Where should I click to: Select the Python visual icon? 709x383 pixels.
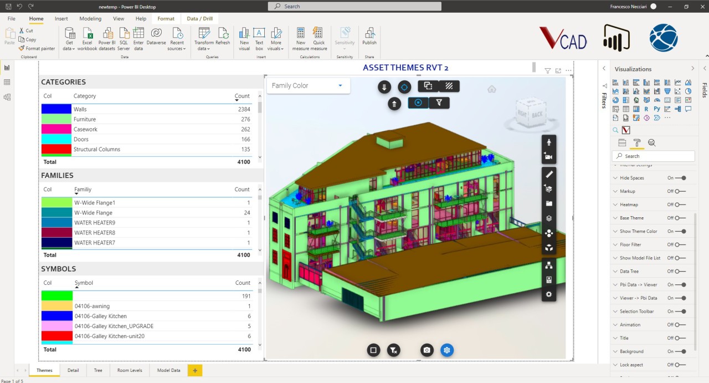[x=657, y=109]
